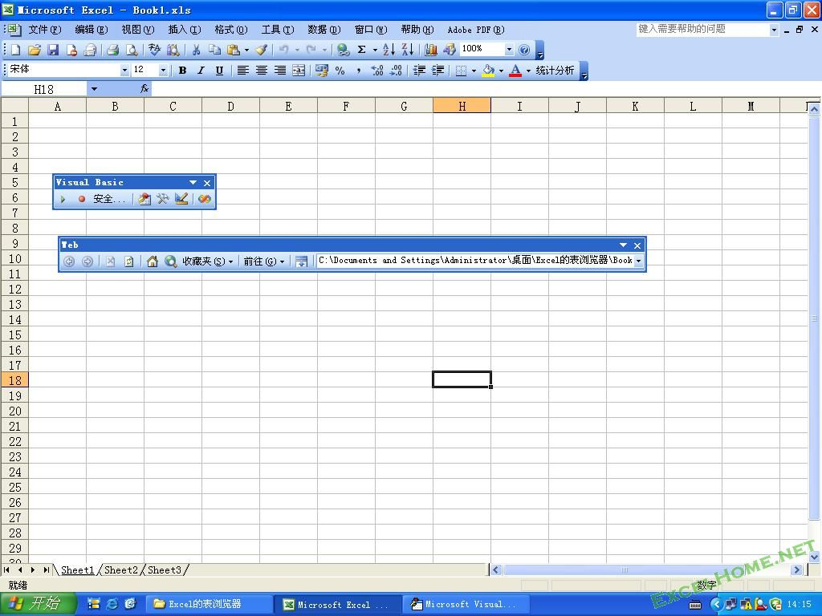The height and width of the screenshot is (616, 822).
Task: Click the Refresh icon in Web toolbar
Action: click(129, 261)
